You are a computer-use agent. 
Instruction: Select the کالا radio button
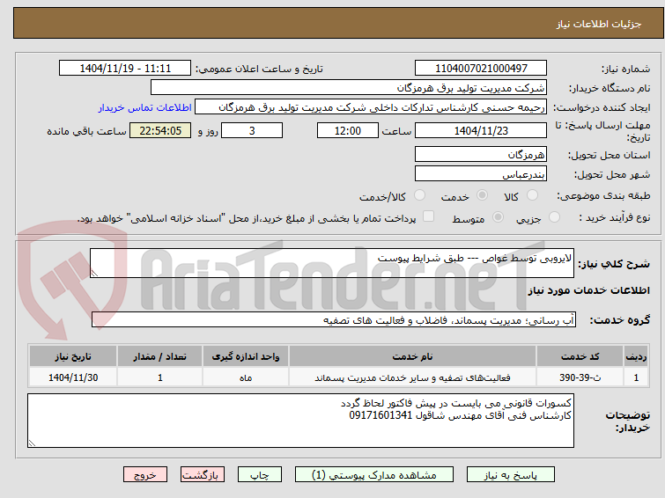532,195
